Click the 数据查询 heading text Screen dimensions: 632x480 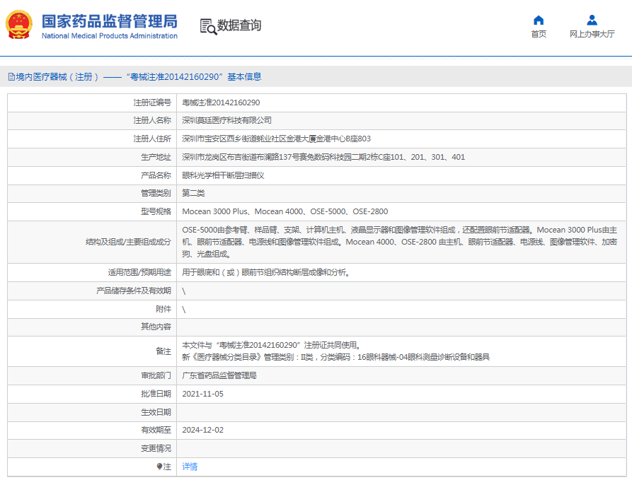pyautogui.click(x=239, y=25)
